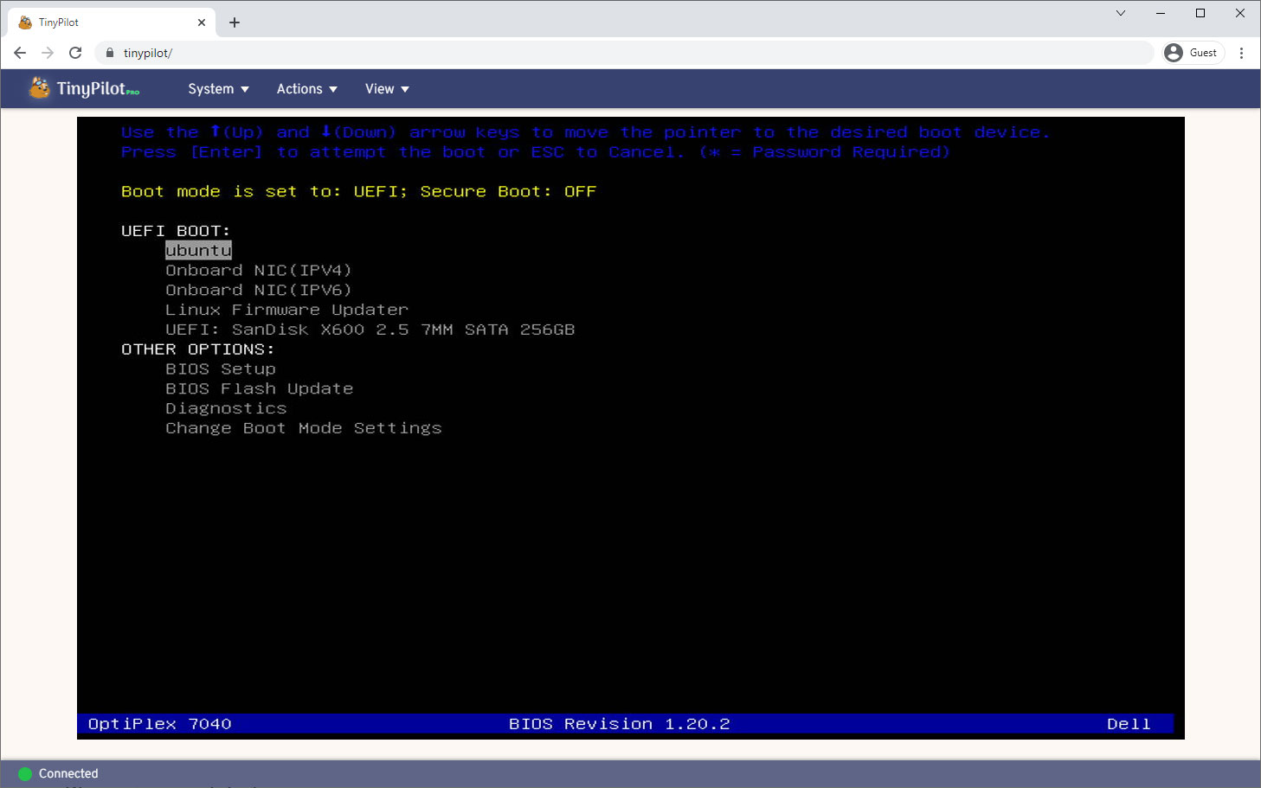The height and width of the screenshot is (788, 1261).
Task: Click the address bar lock icon
Action: click(110, 53)
